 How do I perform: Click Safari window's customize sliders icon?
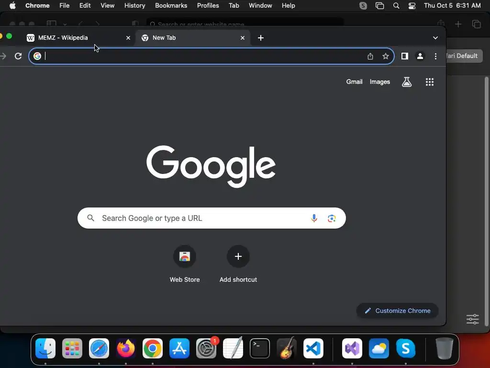tap(472, 319)
